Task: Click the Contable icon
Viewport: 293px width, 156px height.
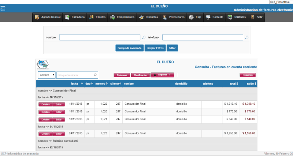Action: tap(208, 17)
